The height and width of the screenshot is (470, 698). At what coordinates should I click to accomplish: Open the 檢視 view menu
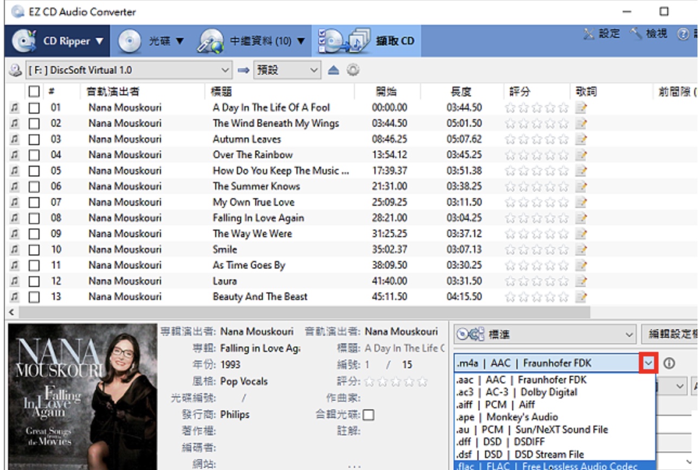pyautogui.click(x=649, y=34)
